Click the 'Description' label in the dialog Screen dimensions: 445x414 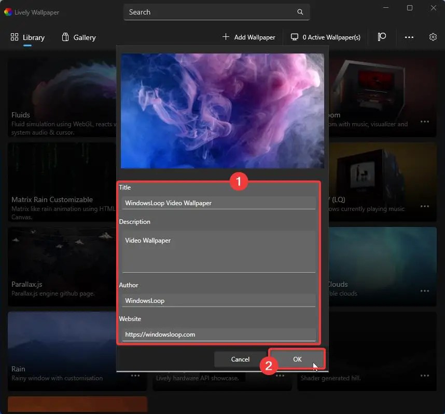click(134, 222)
